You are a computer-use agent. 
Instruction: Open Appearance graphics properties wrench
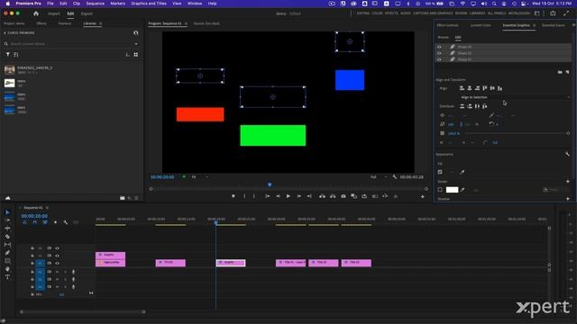coord(567,154)
